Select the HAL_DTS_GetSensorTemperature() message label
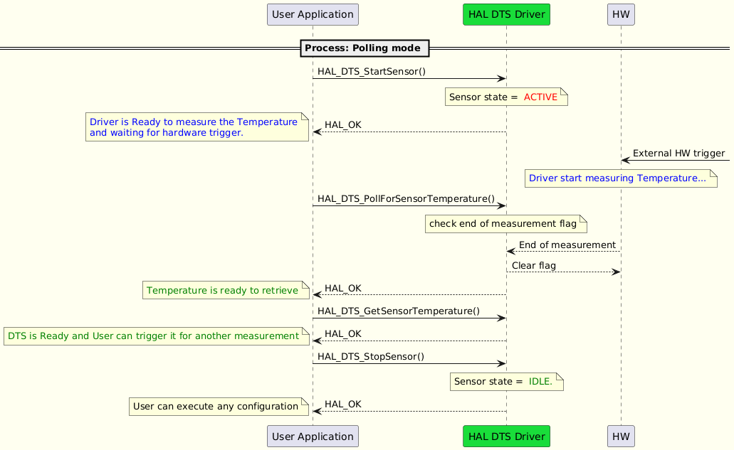The image size is (734, 450). pos(399,311)
